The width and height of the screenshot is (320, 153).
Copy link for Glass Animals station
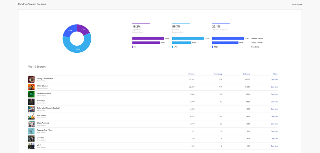pyautogui.click(x=274, y=124)
